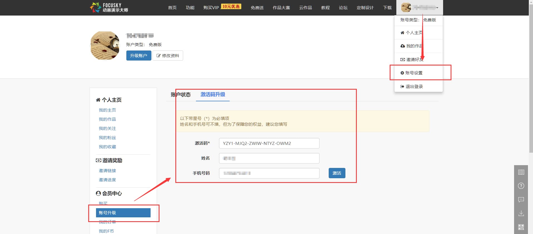Open the 购买VIP nav item

211,7
